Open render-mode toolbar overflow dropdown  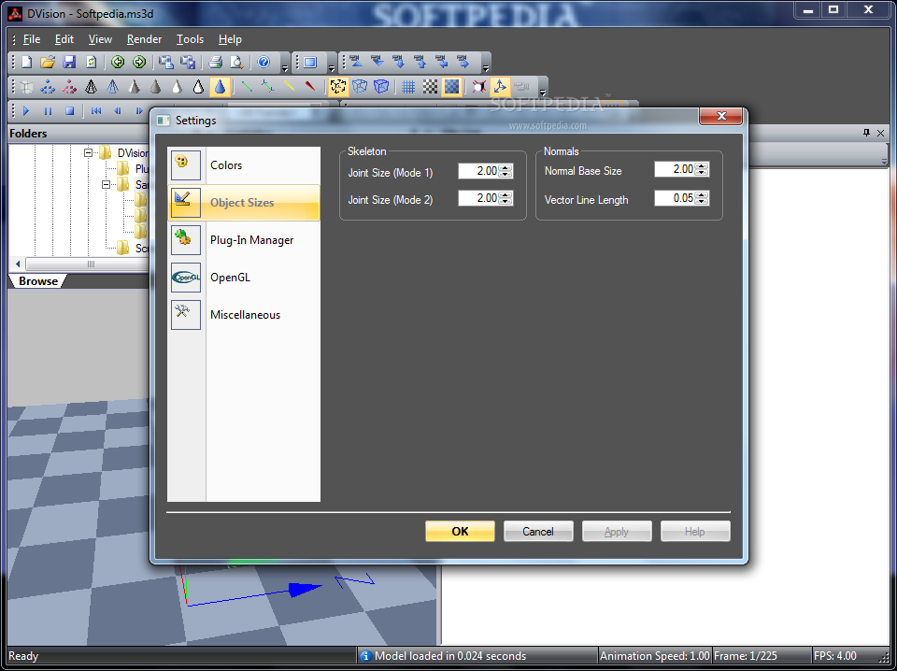[543, 93]
